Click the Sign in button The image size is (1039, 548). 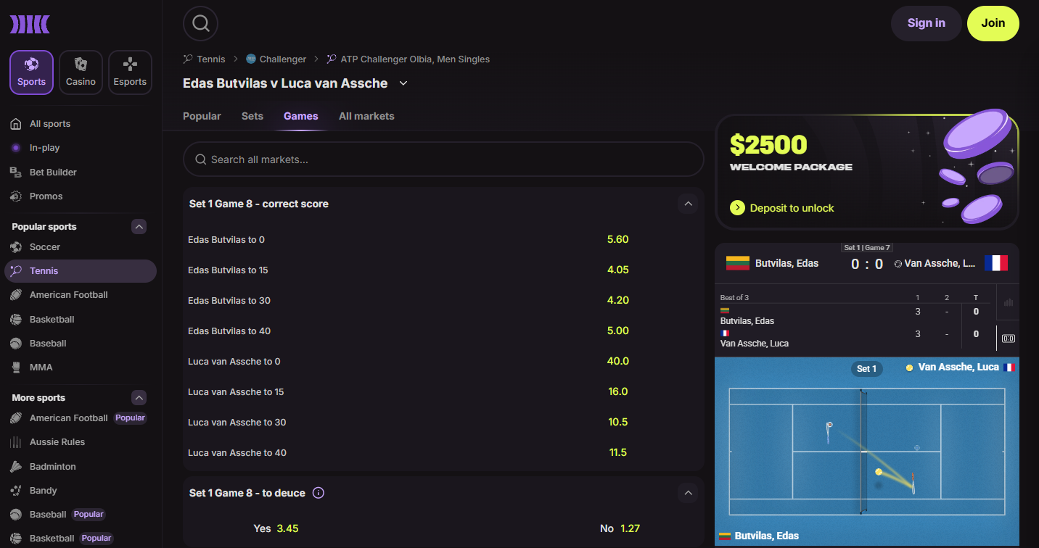927,23
